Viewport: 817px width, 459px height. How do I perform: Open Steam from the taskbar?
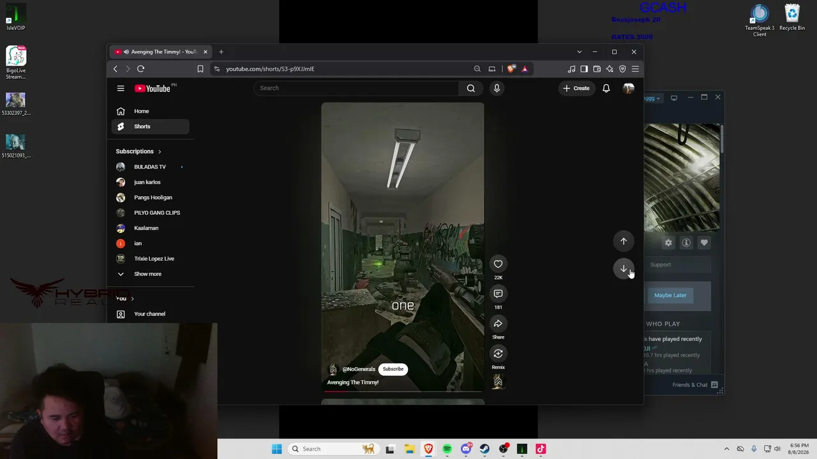point(484,449)
